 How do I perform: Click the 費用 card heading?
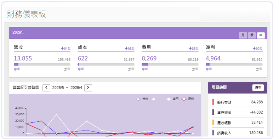[146, 47]
